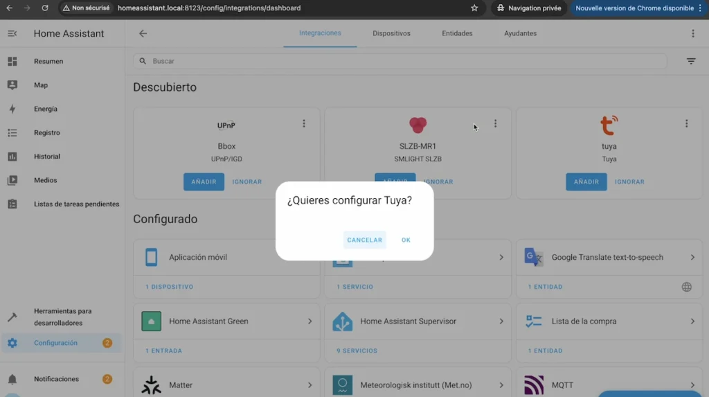This screenshot has height=397, width=709.
Task: Click AÑADIR on the Bbox card
Action: [x=204, y=182]
